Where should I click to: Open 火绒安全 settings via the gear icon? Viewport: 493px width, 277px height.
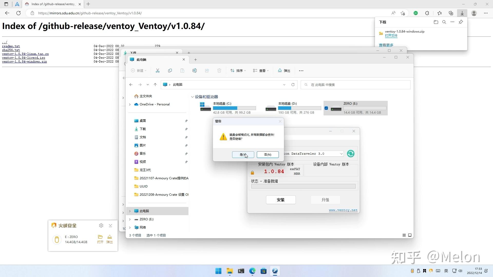(x=101, y=225)
